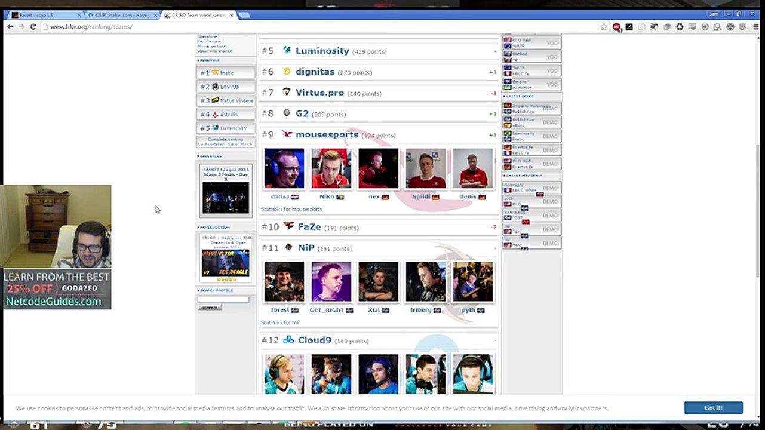Open a new browser tab
The height and width of the screenshot is (430, 765).
245,15
